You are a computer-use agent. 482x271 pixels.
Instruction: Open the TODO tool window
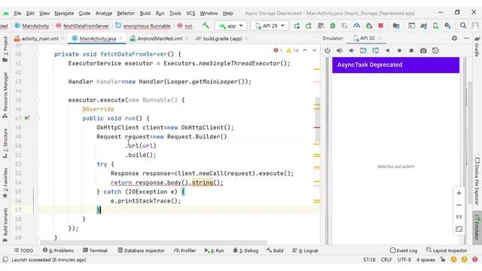(x=23, y=251)
